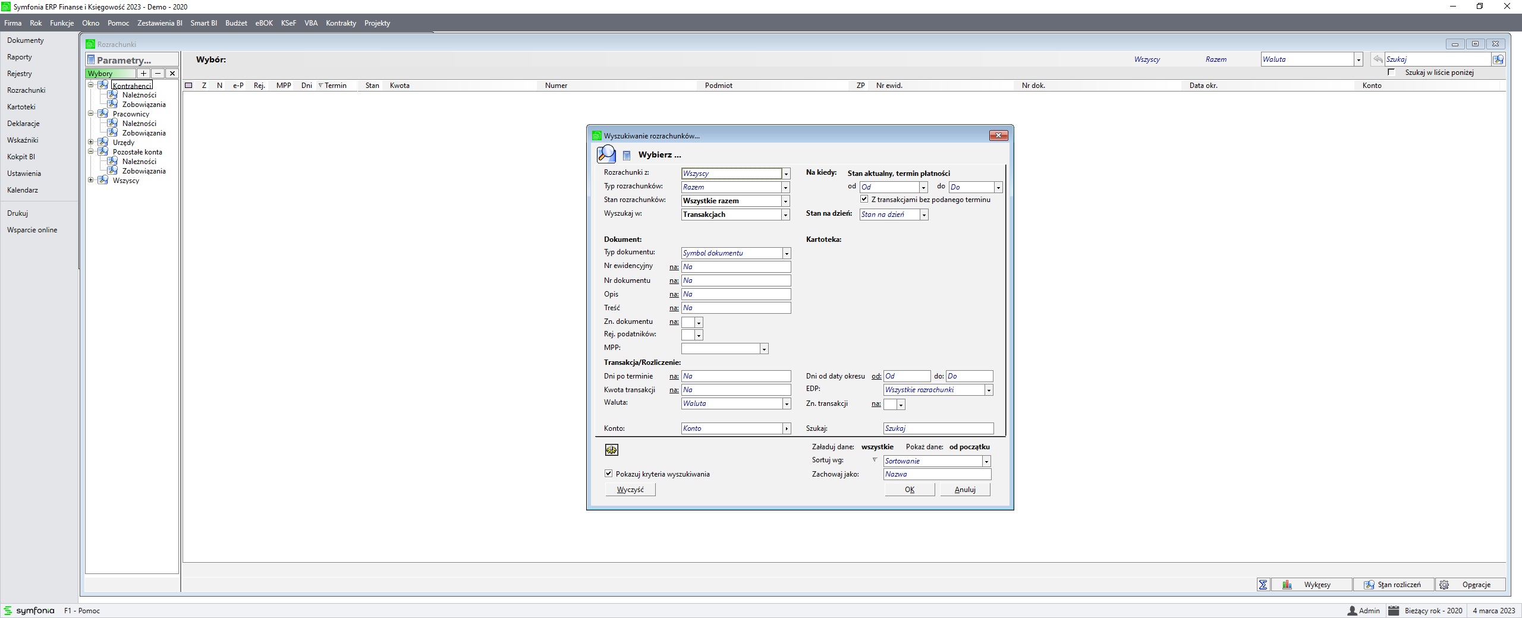1522x618 pixels.
Task: Click the calculator icon next to Wybierz
Action: click(626, 155)
